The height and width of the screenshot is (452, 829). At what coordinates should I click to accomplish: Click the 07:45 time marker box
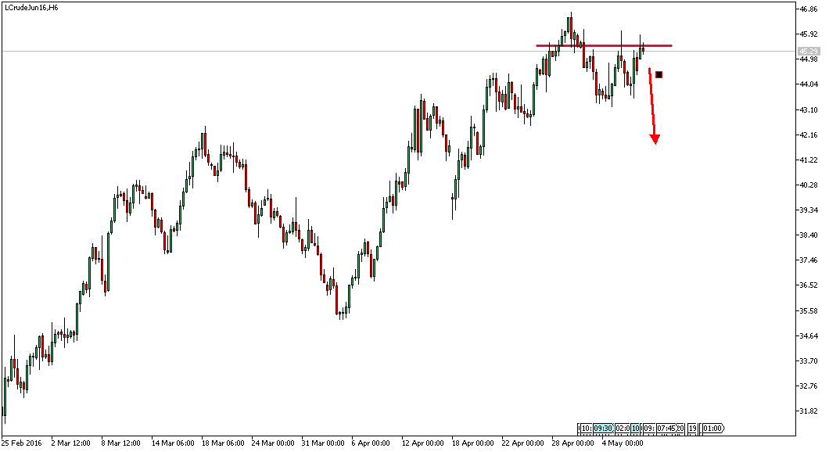coord(667,428)
